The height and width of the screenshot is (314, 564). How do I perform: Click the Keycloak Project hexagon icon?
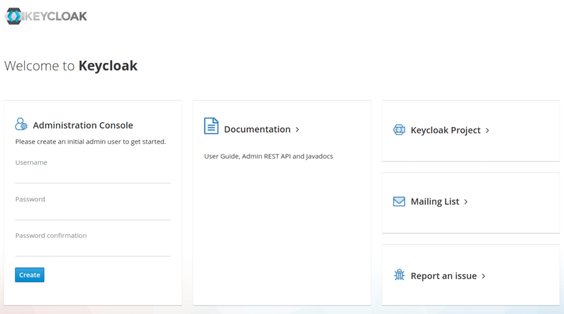click(x=399, y=130)
